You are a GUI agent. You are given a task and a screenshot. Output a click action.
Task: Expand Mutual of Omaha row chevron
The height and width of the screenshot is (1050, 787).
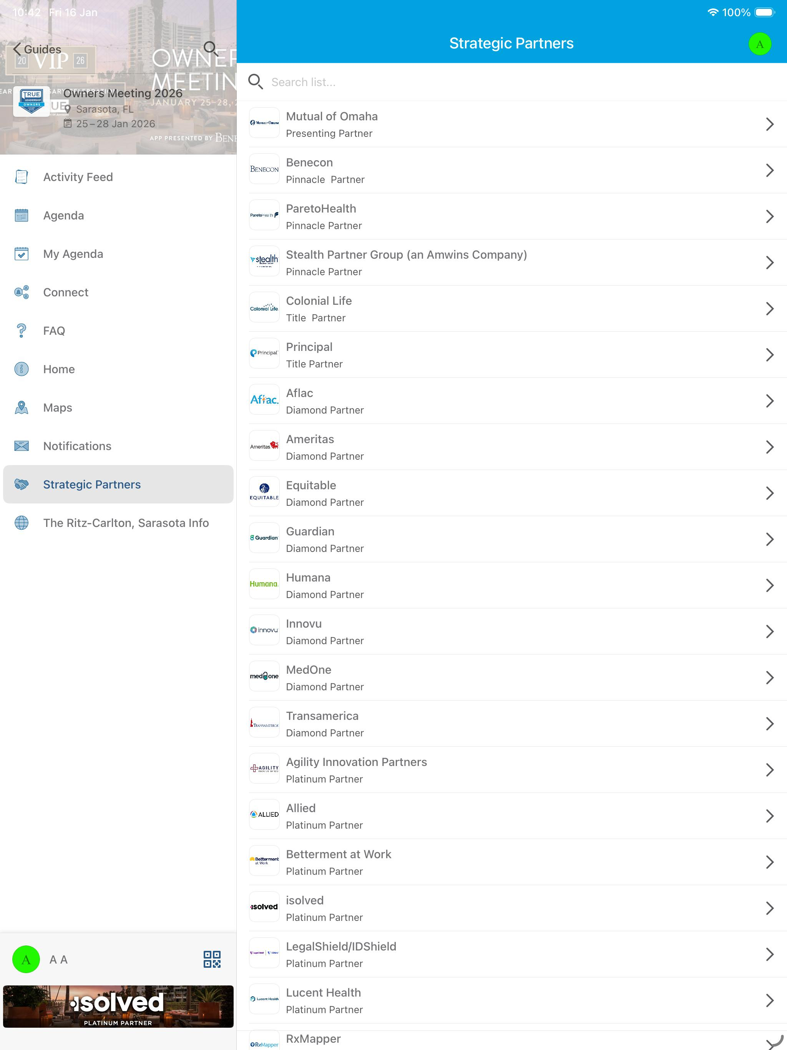pos(770,125)
